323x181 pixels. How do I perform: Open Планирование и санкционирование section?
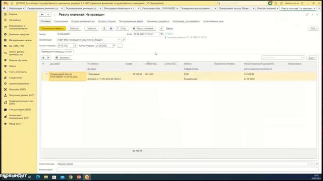click(x=18, y=27)
